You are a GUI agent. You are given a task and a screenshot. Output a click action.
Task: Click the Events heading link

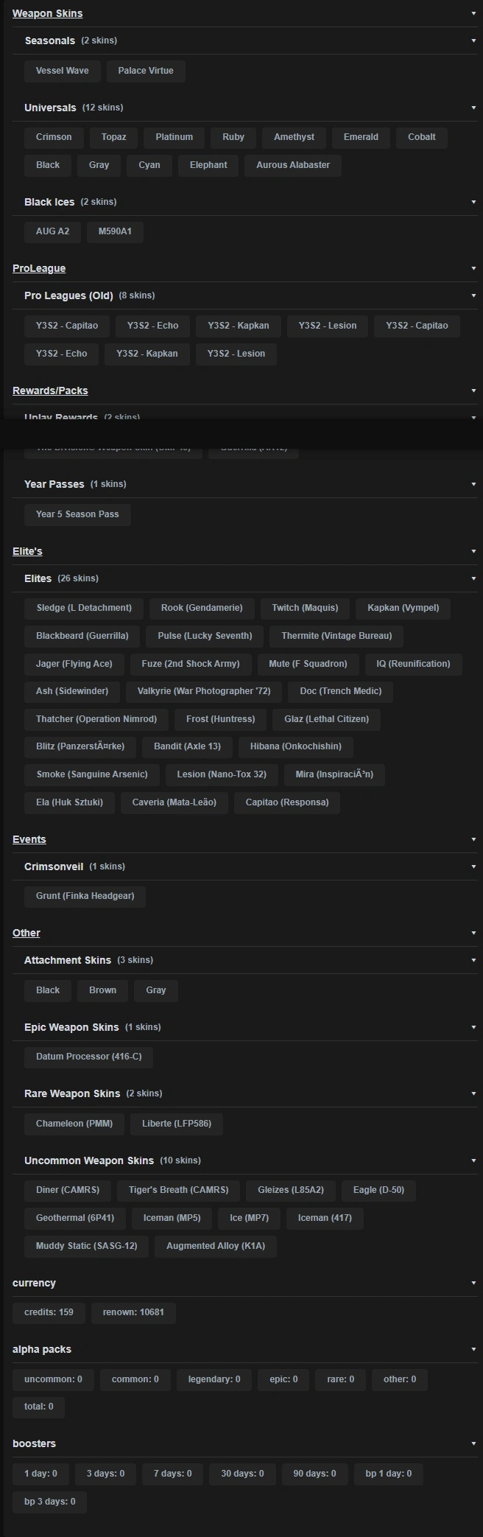(x=29, y=839)
